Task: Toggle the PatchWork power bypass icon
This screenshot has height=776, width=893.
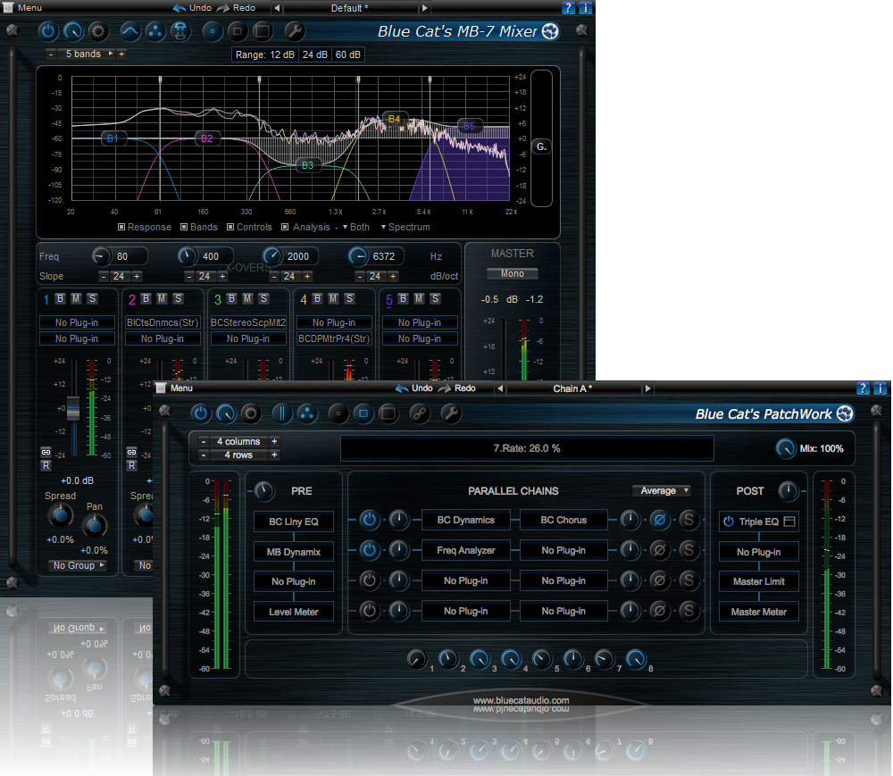Action: click(200, 413)
